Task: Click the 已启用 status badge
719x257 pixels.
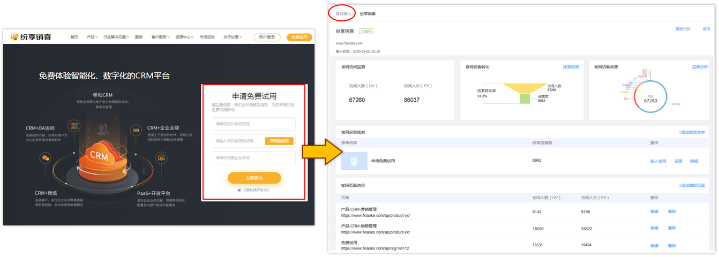Action: click(366, 31)
